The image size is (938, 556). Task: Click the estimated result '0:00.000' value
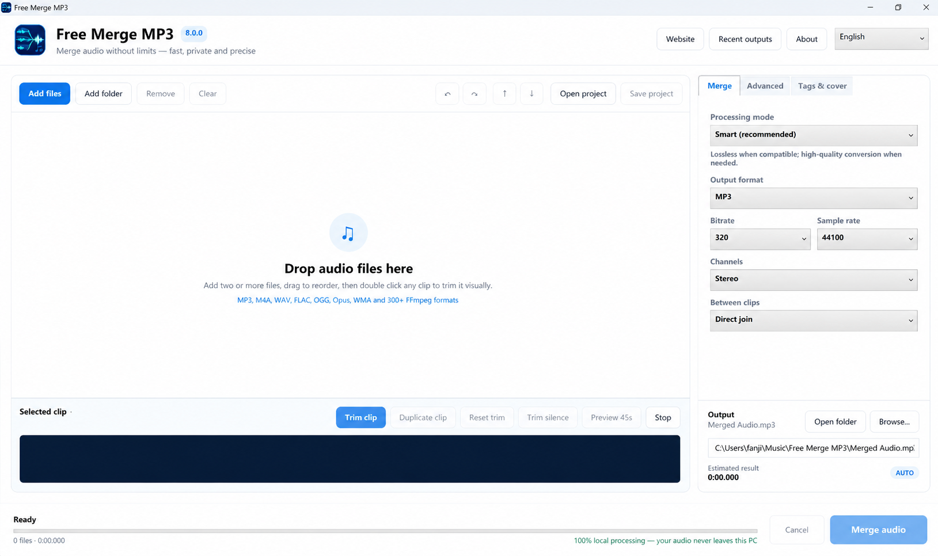coord(723,477)
